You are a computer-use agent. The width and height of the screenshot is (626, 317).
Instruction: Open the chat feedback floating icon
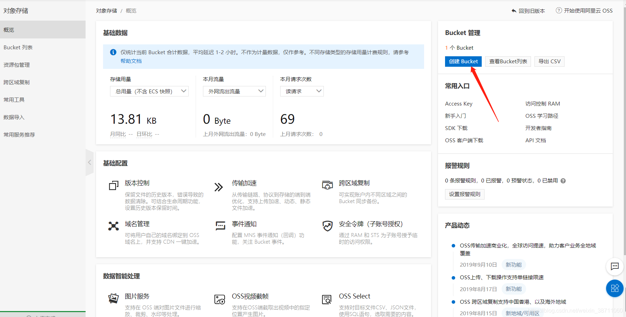click(x=615, y=266)
